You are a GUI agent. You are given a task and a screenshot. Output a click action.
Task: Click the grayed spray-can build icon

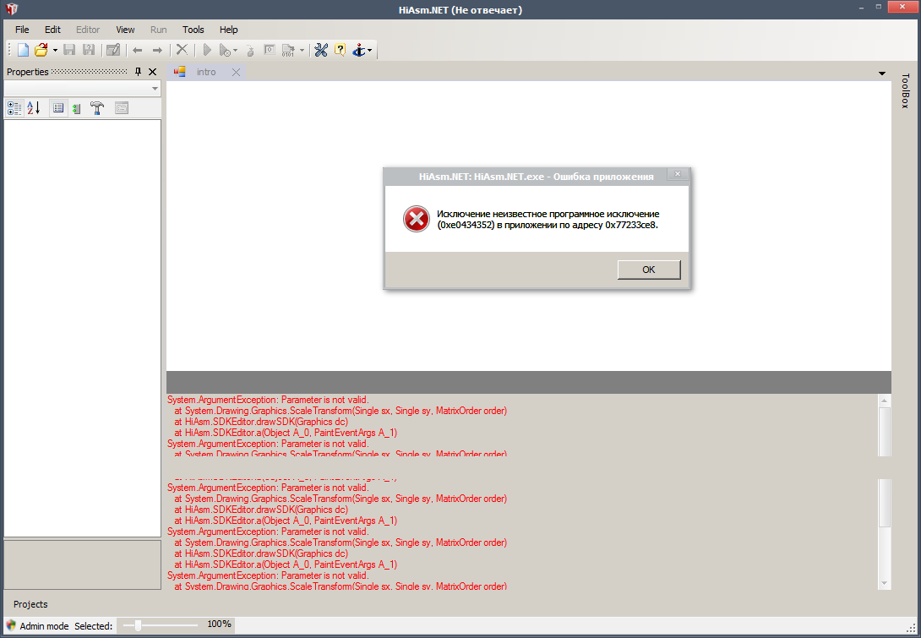click(250, 51)
